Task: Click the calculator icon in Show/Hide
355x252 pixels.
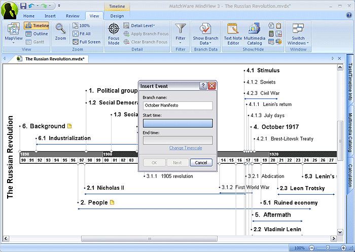Action: [x=271, y=33]
